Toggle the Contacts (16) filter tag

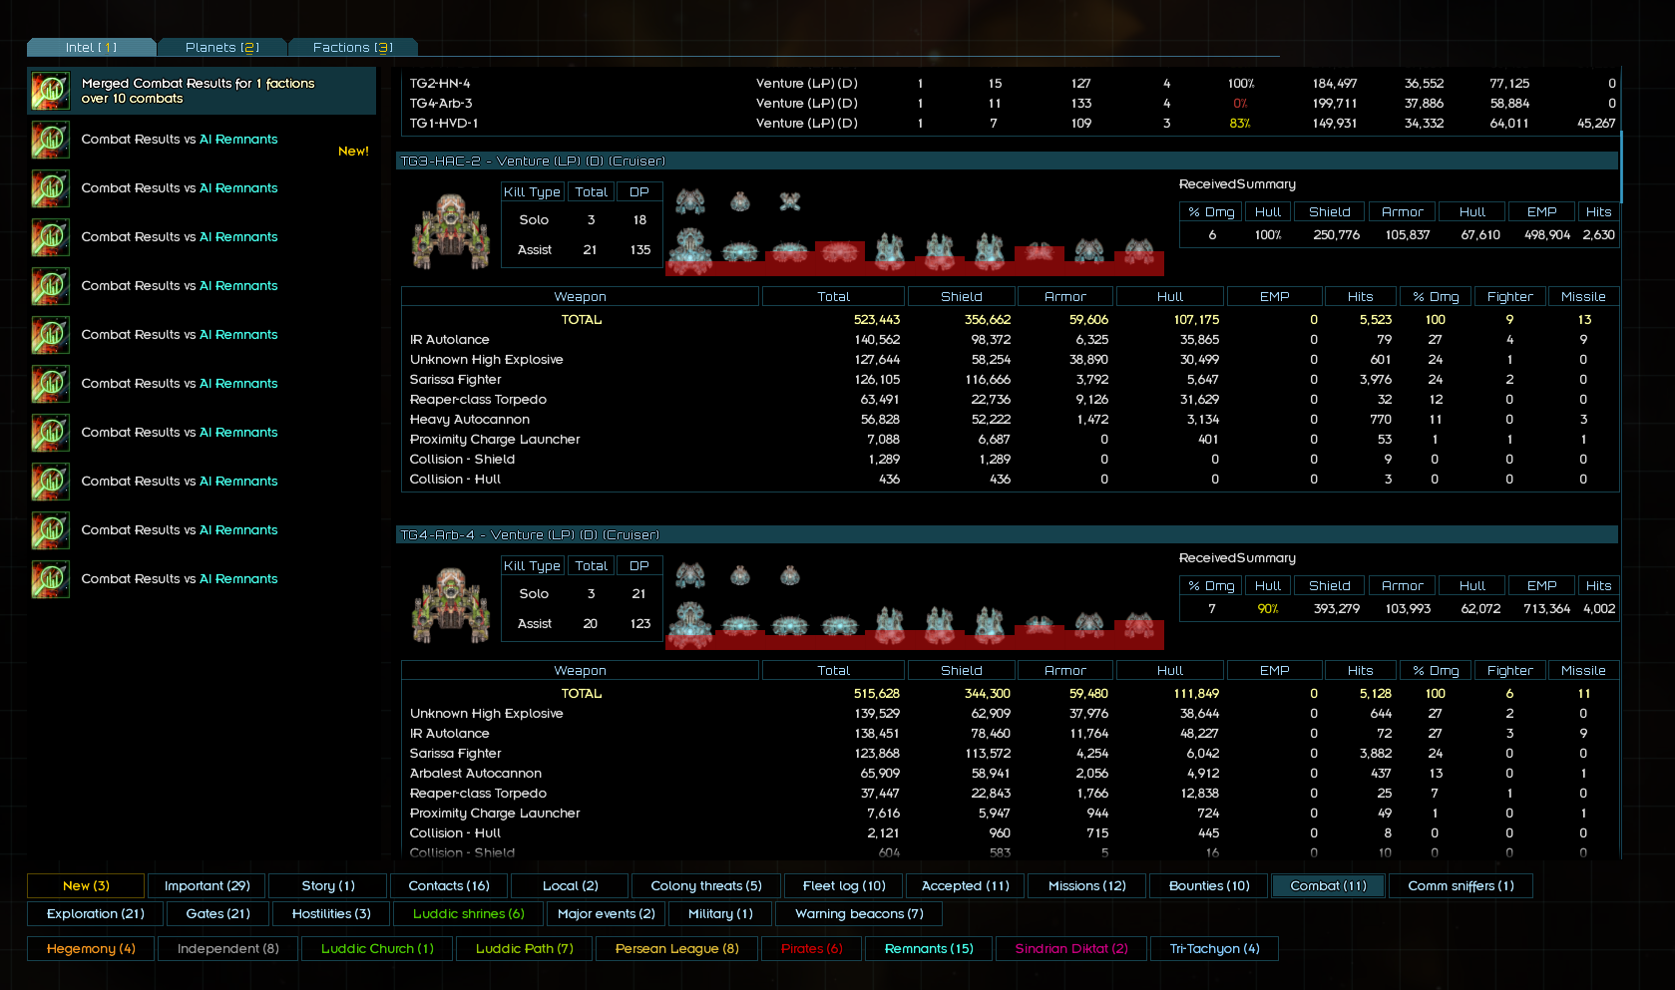(x=449, y=885)
